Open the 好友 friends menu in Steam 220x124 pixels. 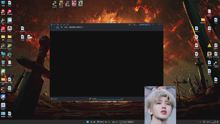tap(61, 25)
